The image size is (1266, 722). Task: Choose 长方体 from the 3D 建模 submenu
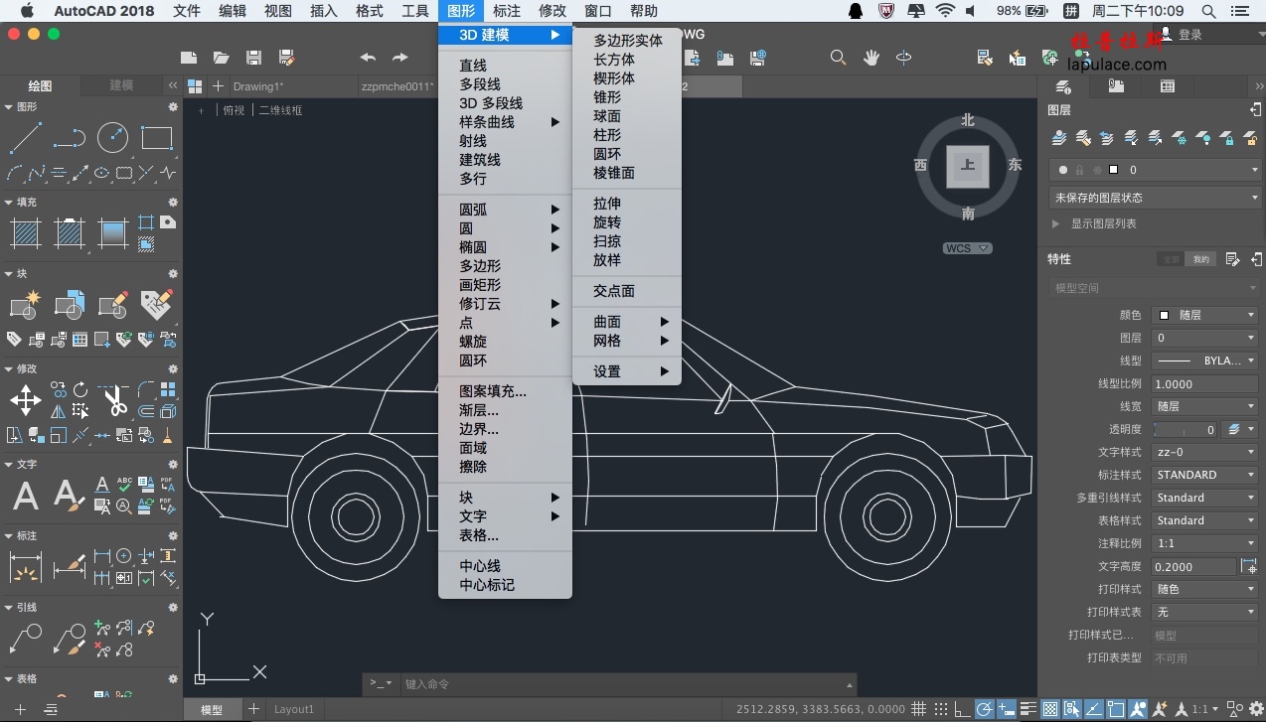click(x=614, y=60)
